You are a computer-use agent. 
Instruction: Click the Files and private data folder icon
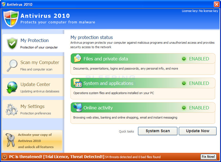pyautogui.click(x=78, y=58)
